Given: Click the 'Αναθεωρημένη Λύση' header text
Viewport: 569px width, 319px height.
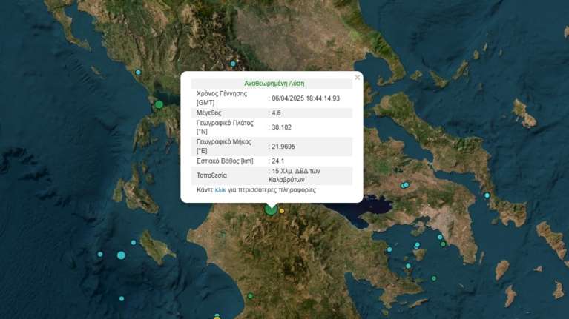Looking at the screenshot, I should [x=274, y=84].
